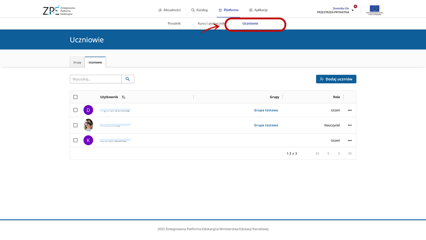
Task: Open row options for the Nauczyciel user
Action: 350,125
